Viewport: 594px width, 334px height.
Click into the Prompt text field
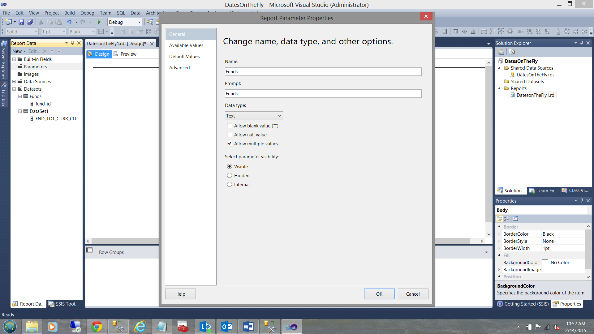323,94
